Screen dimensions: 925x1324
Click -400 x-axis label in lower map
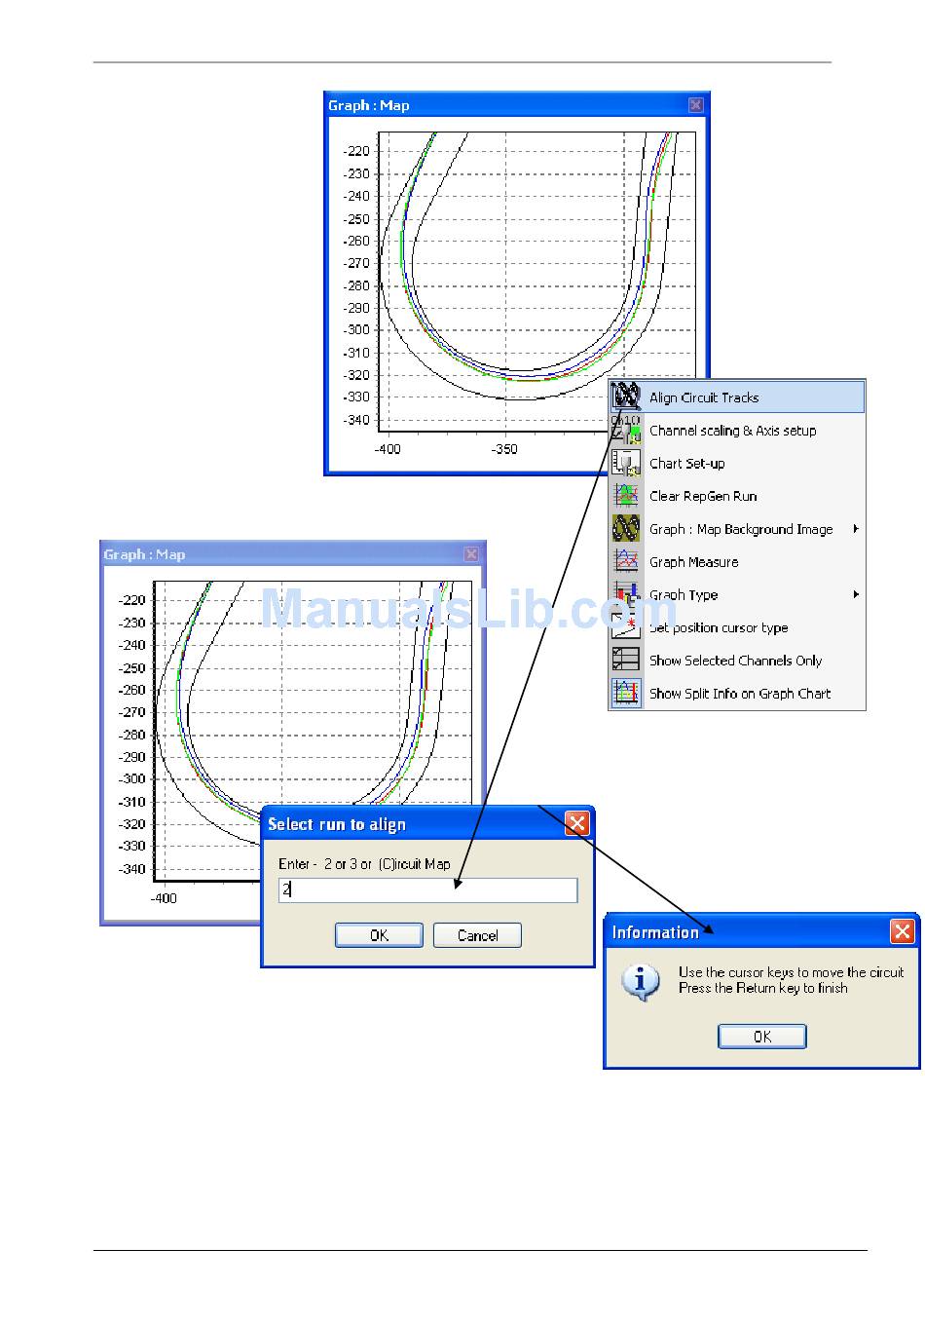[x=164, y=898]
